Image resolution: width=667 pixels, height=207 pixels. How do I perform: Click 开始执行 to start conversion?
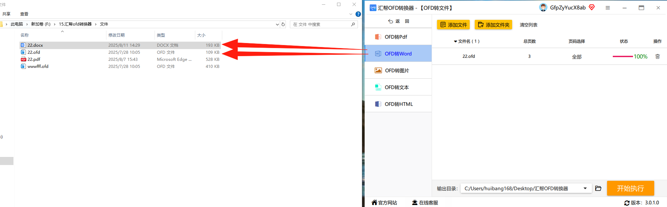[x=630, y=188]
